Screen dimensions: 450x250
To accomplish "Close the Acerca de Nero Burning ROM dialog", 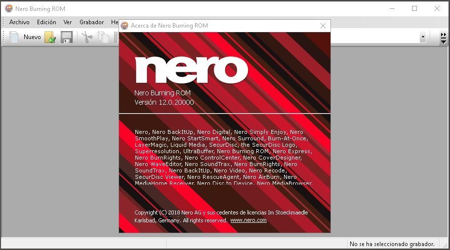I will coord(323,26).
